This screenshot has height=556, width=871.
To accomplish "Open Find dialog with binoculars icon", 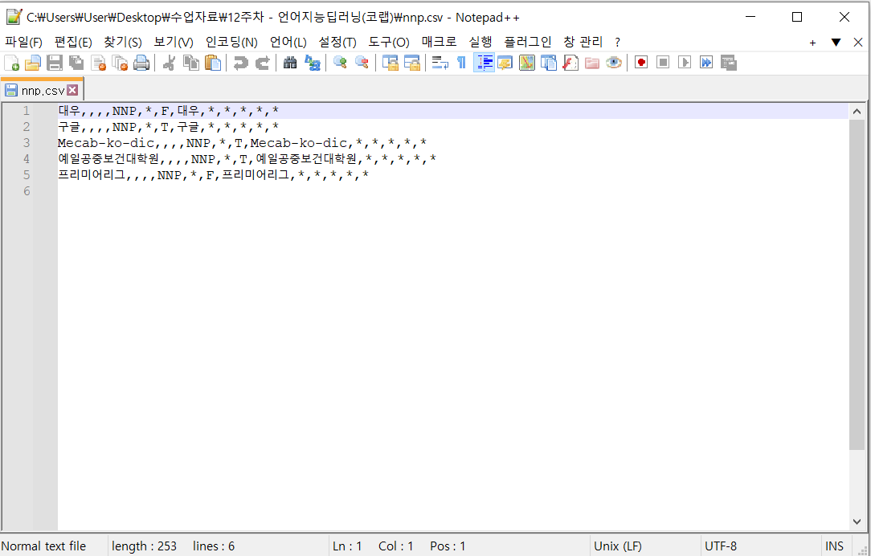I will tap(290, 63).
